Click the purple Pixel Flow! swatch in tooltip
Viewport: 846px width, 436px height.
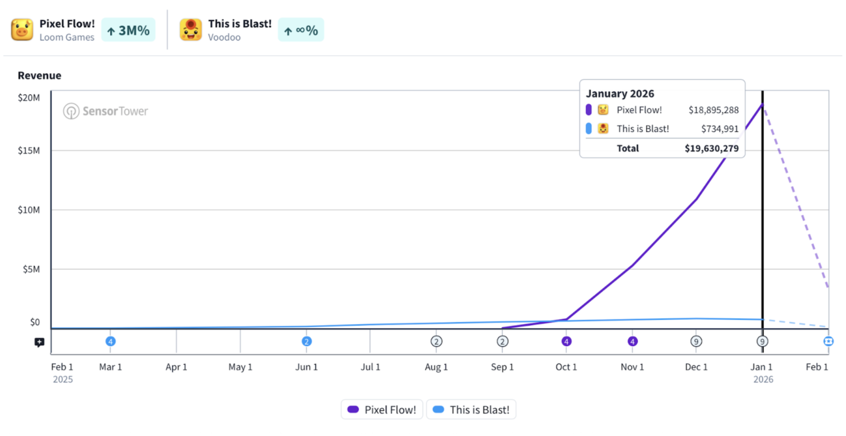(x=589, y=110)
